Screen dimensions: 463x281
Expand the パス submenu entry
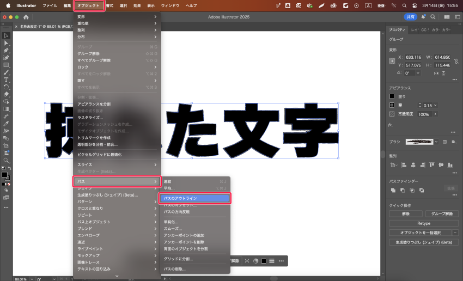117,181
